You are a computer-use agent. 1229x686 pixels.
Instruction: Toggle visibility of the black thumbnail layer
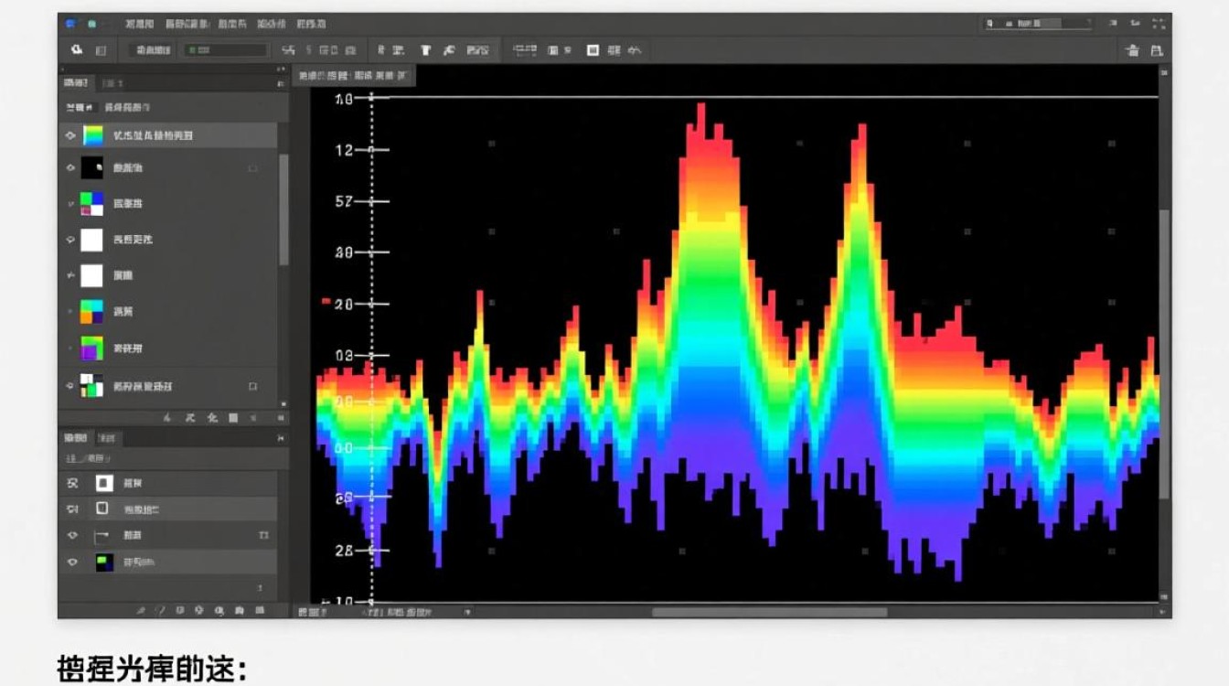(70, 168)
